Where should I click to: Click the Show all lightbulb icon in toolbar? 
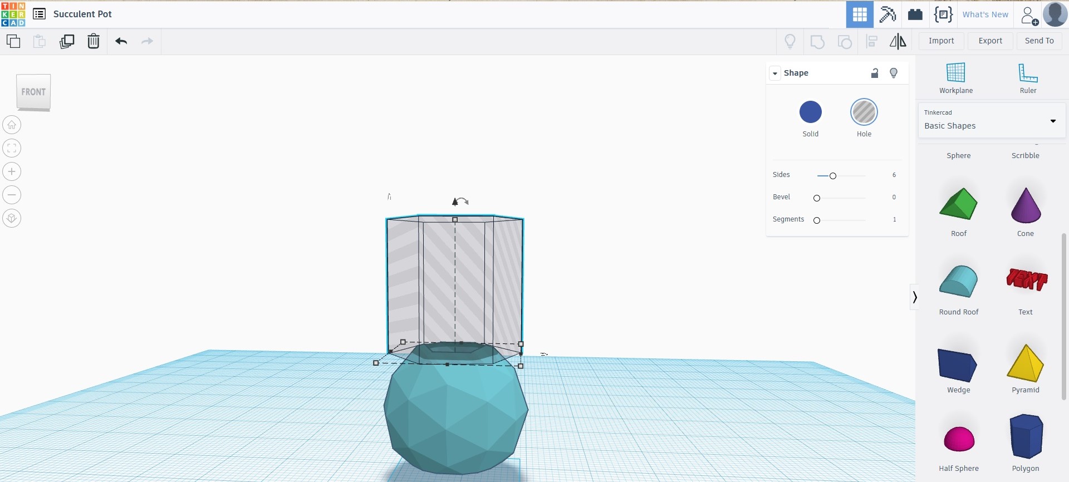click(x=790, y=41)
